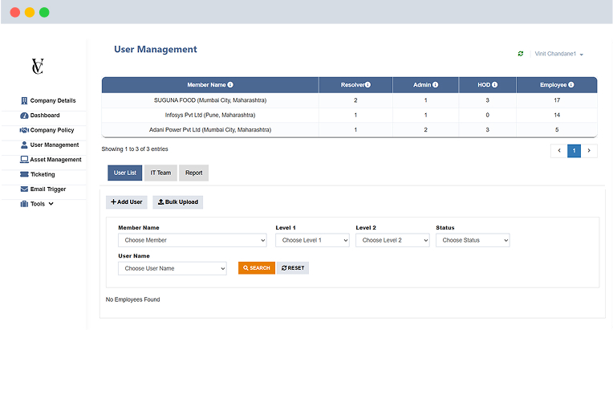
Task: Open the Choose Member dropdown
Action: click(x=192, y=240)
